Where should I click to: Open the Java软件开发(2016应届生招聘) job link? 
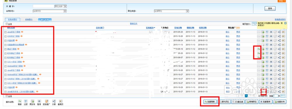click(21, 92)
